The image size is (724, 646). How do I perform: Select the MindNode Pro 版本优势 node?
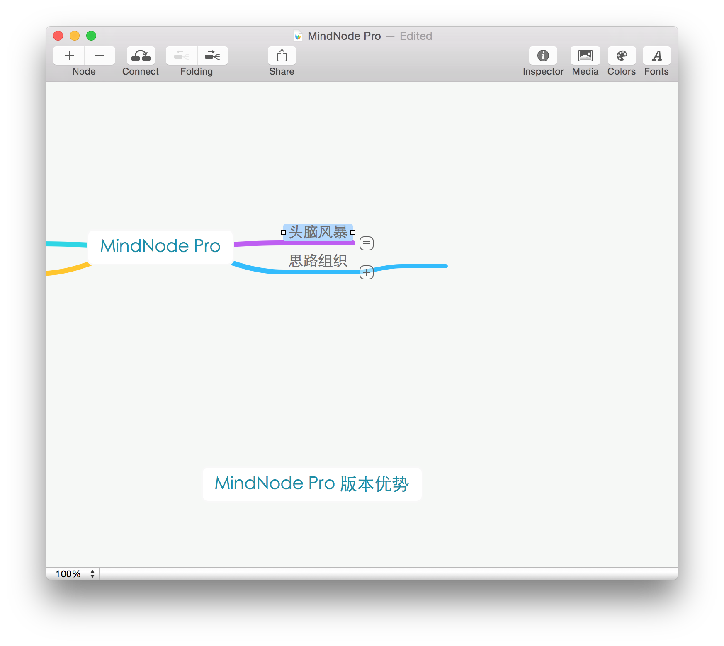(312, 484)
